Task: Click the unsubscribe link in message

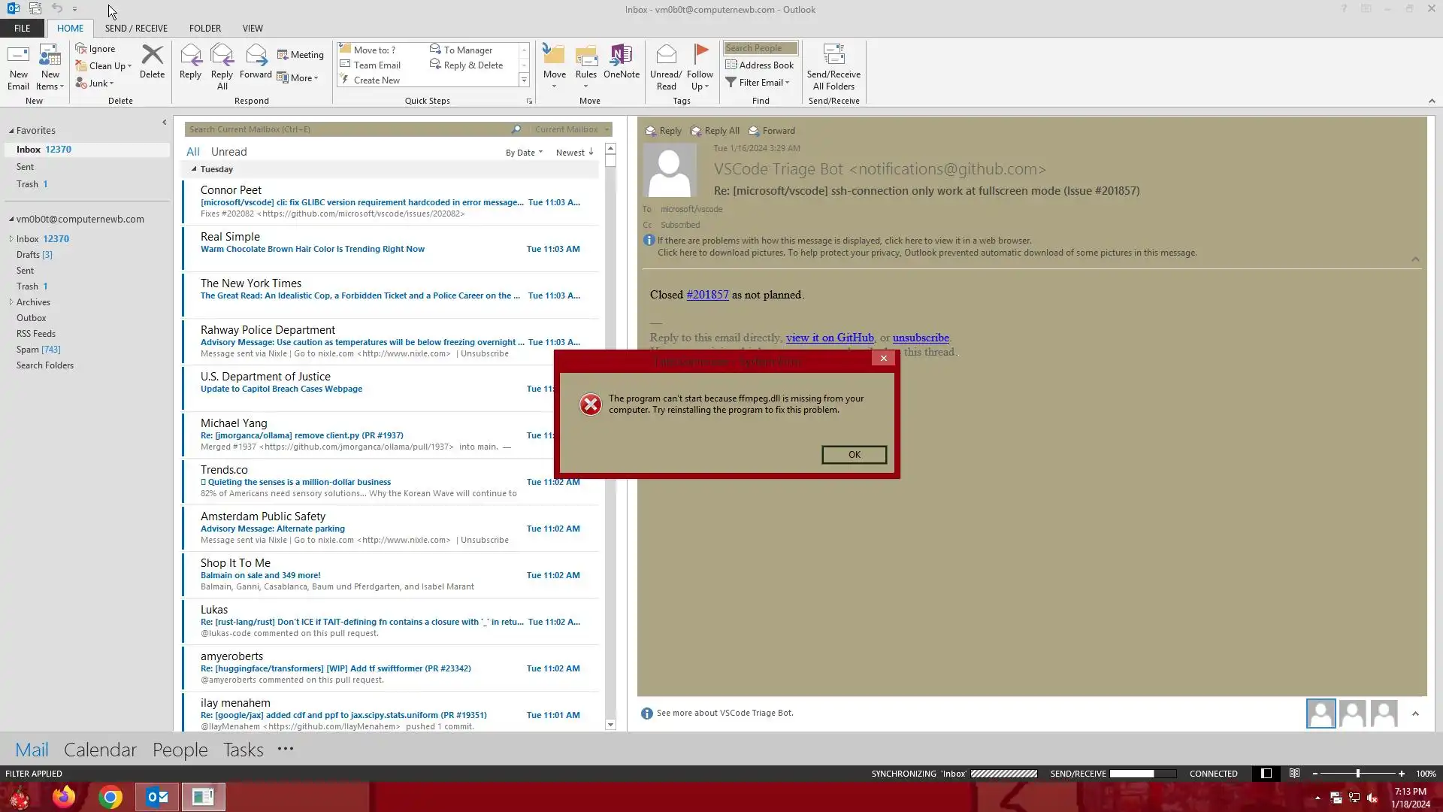Action: coord(920,338)
